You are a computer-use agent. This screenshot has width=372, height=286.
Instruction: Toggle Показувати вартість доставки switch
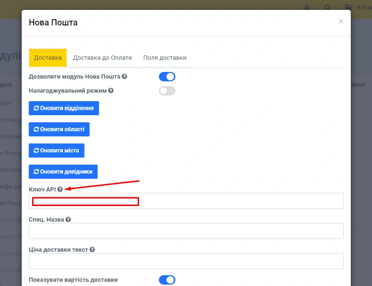(x=167, y=280)
